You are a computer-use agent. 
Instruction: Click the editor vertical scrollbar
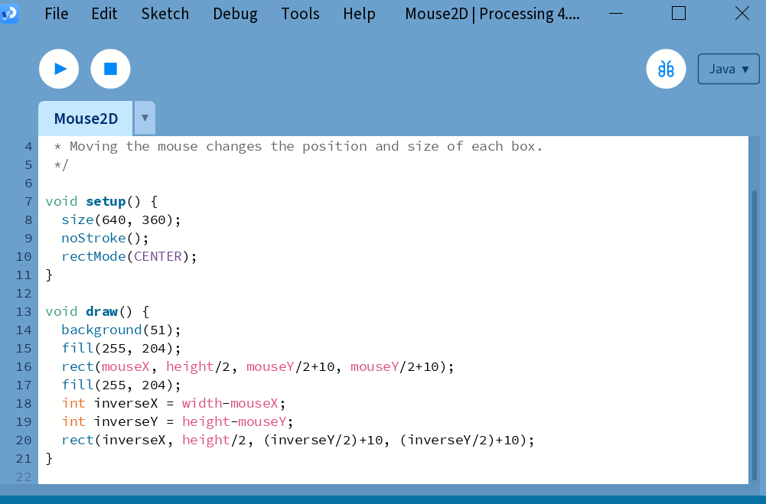(x=755, y=334)
